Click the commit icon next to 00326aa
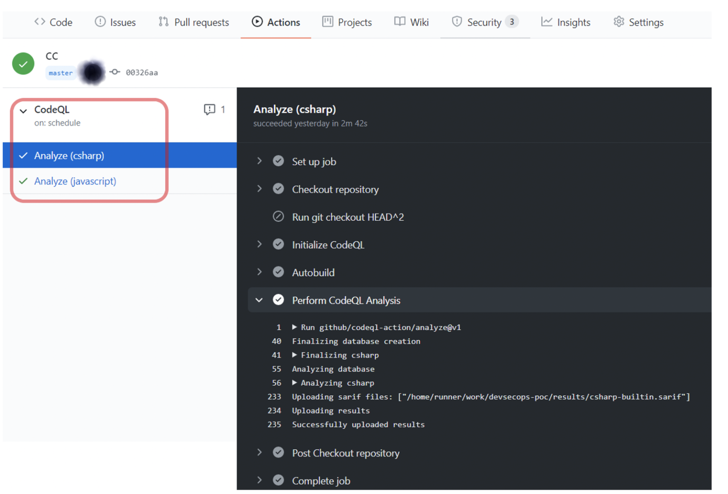Viewport: 728px width, 494px height. pos(115,72)
